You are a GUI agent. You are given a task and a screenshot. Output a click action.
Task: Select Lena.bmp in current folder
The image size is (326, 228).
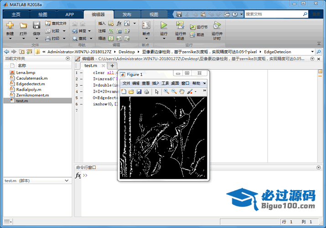click(x=26, y=73)
